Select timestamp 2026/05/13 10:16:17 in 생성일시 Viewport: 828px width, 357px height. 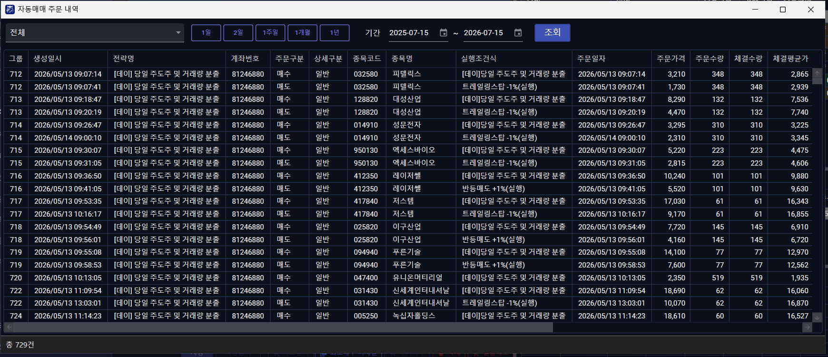click(x=68, y=214)
